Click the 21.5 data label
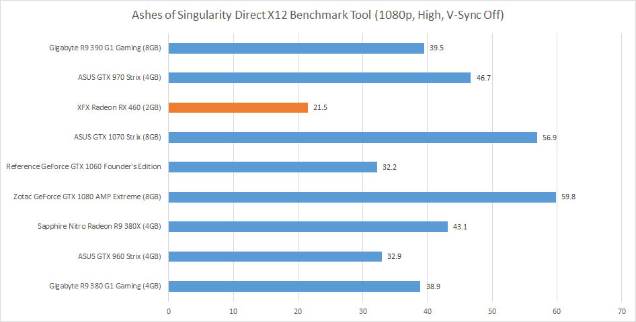The height and width of the screenshot is (322, 636). click(321, 107)
